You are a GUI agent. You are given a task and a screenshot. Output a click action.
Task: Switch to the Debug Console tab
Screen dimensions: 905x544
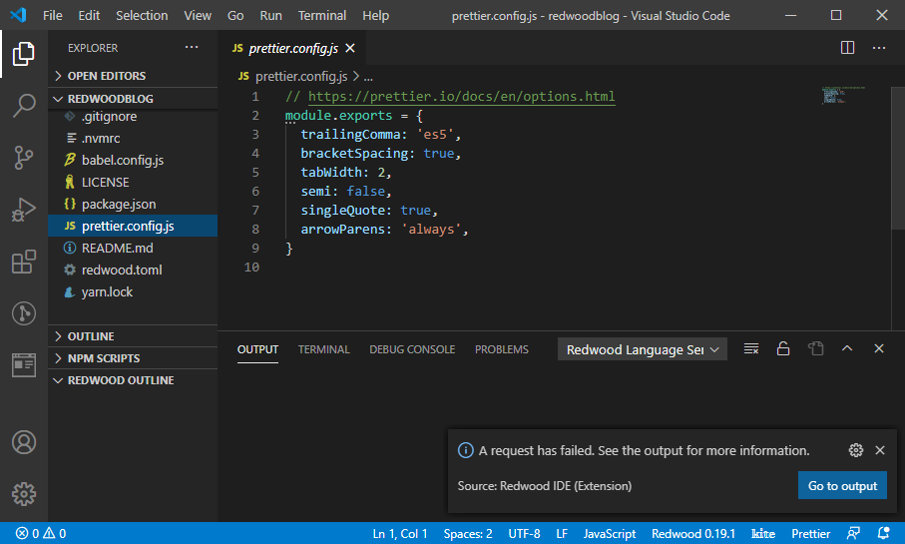[412, 349]
